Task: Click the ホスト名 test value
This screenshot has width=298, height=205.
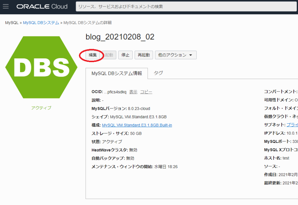Action: [286, 158]
